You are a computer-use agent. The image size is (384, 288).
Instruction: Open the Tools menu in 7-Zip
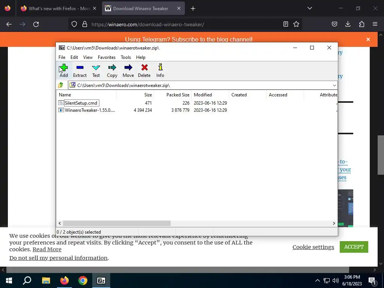click(x=126, y=57)
